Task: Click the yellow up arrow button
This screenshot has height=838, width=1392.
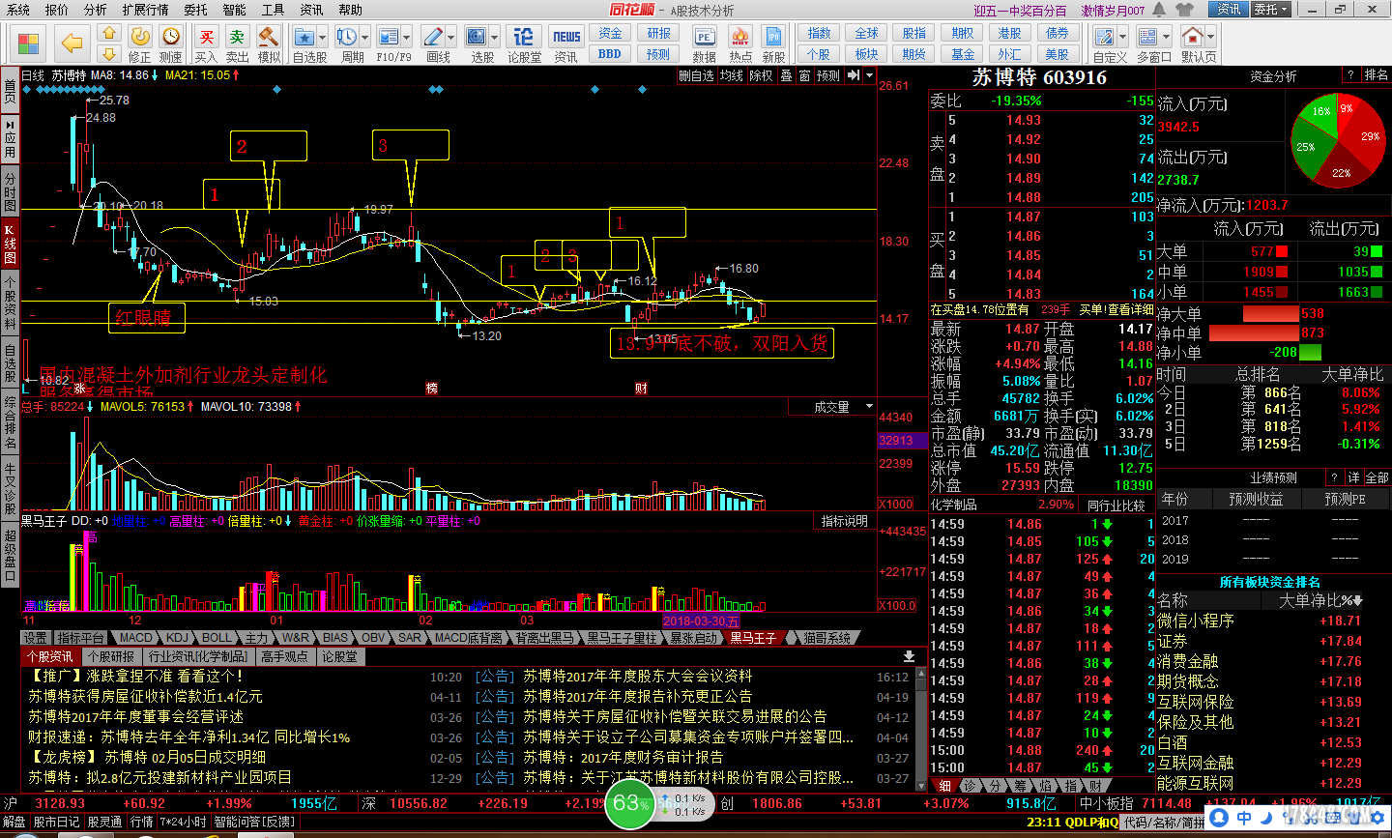Action: [x=108, y=34]
